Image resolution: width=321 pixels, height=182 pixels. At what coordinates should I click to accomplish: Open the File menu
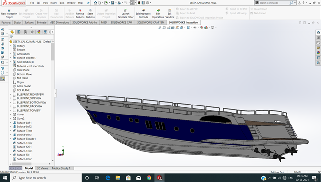click(32, 3)
